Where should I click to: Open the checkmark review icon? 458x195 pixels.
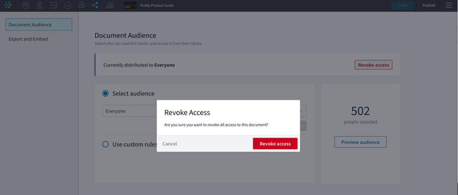pos(67,5)
